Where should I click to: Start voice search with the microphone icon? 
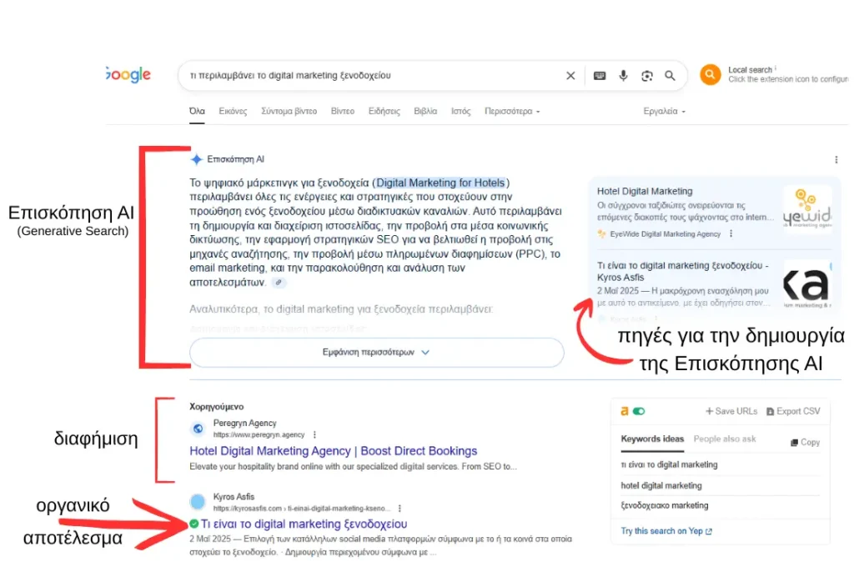(622, 76)
